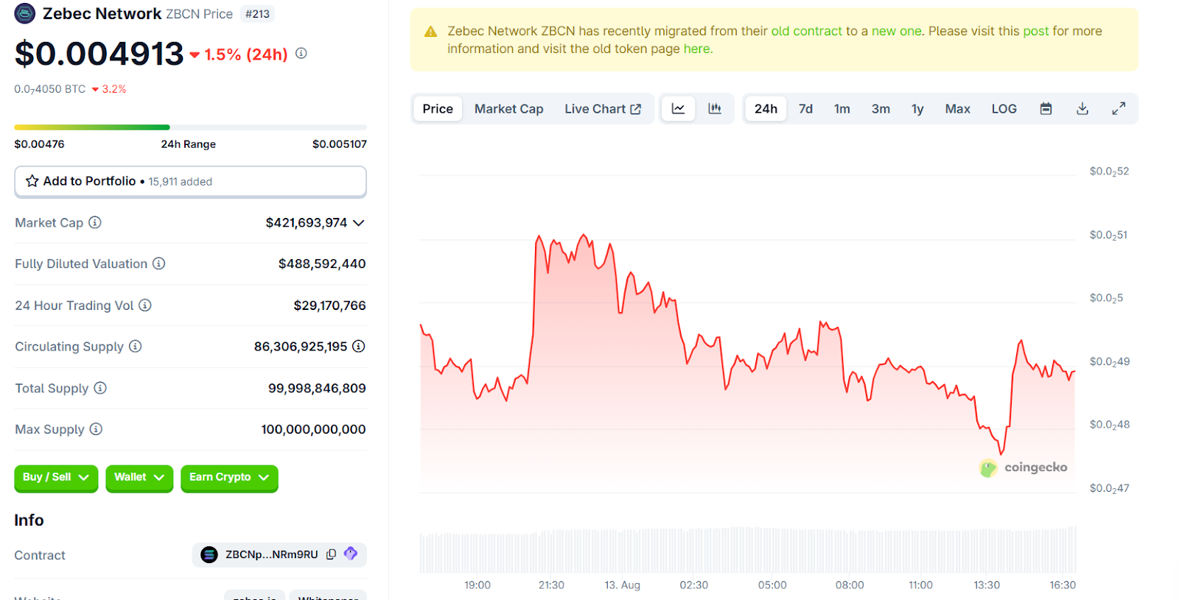
Task: Download chart data icon
Action: (x=1082, y=109)
